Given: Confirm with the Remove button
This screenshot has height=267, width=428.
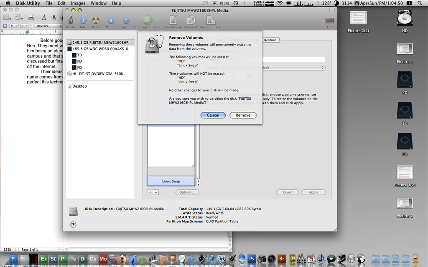Looking at the screenshot, I should point(243,115).
